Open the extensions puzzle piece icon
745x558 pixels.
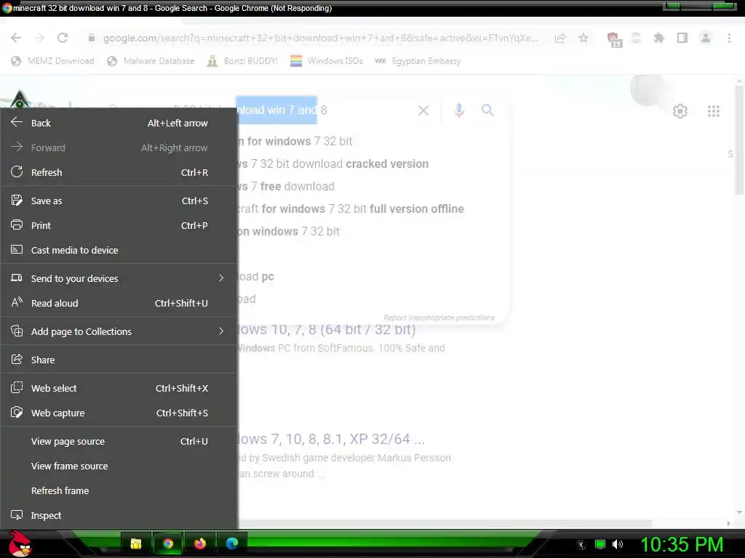(x=659, y=38)
